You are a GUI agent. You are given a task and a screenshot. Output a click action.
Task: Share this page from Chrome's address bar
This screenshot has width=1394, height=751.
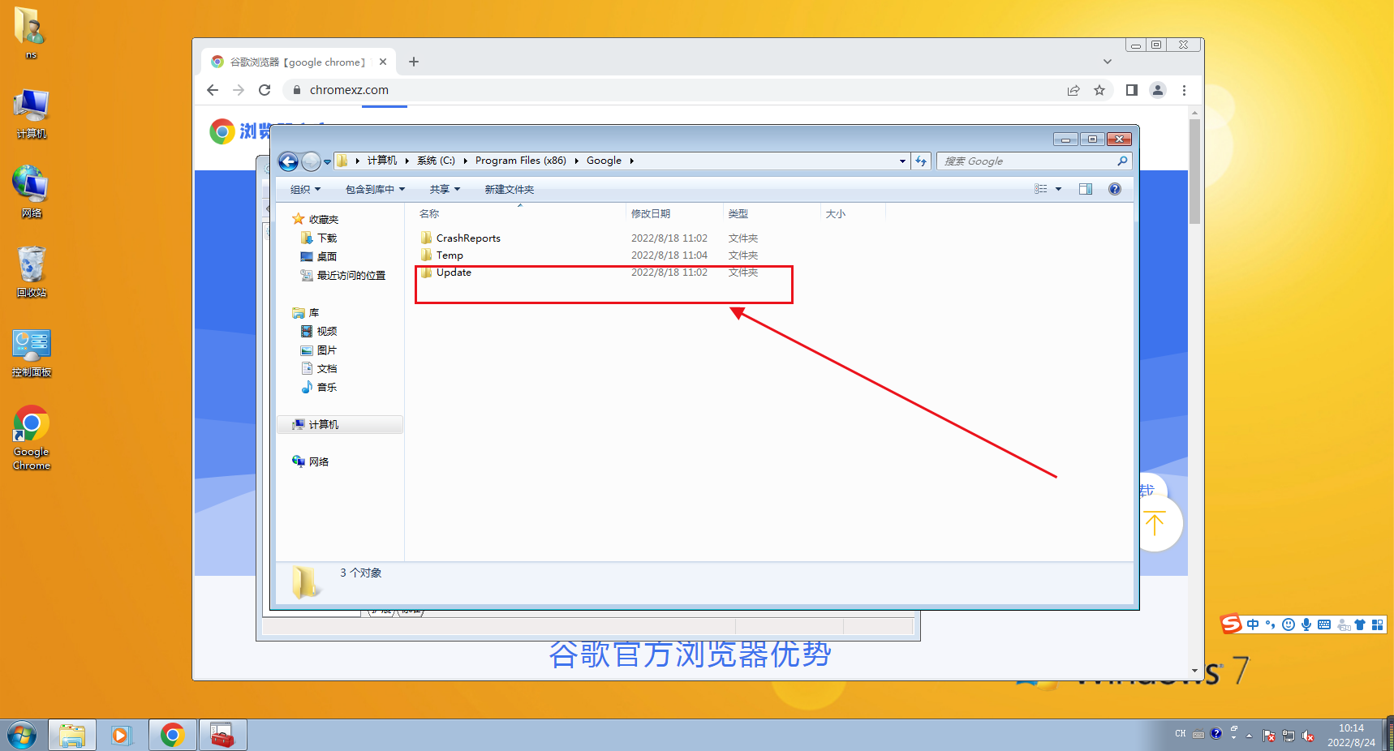1073,90
